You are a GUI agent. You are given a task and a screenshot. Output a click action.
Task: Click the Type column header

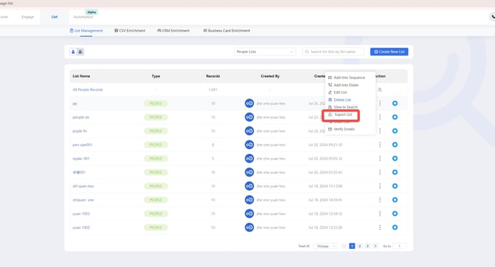(x=155, y=76)
